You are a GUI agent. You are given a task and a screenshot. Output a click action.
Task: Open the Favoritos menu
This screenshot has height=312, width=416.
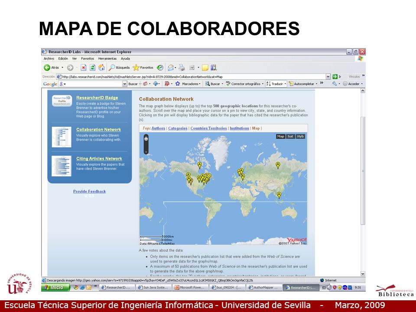[x=88, y=58]
